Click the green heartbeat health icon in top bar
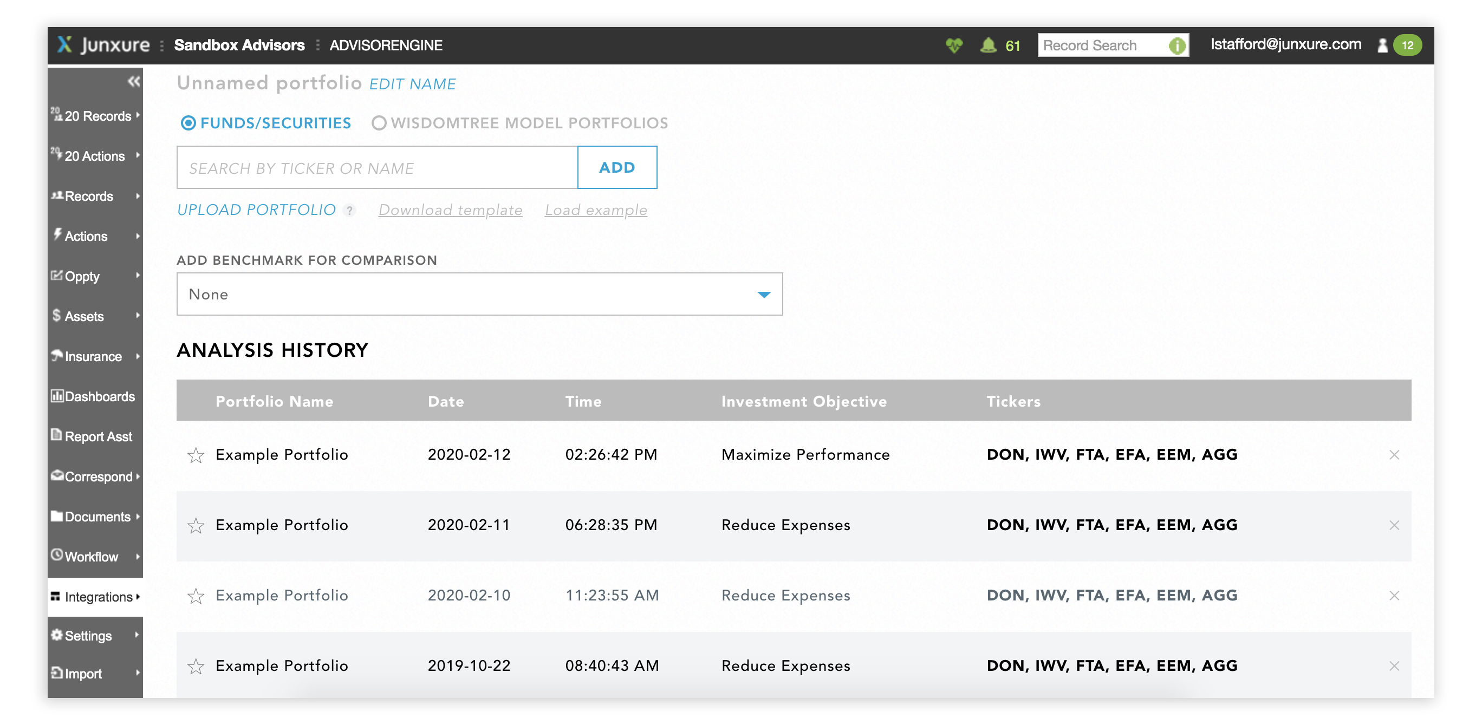Viewport: 1482px width, 725px height. [954, 45]
